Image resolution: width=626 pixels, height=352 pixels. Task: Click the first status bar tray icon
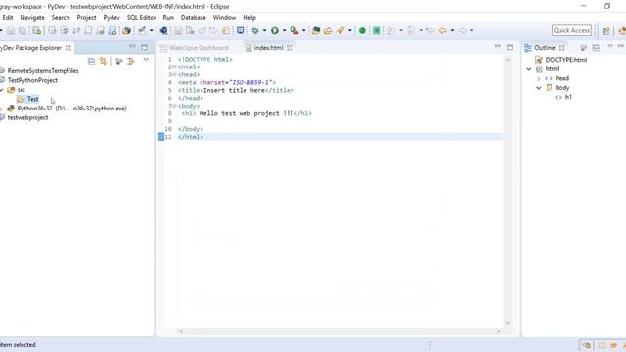click(587, 345)
